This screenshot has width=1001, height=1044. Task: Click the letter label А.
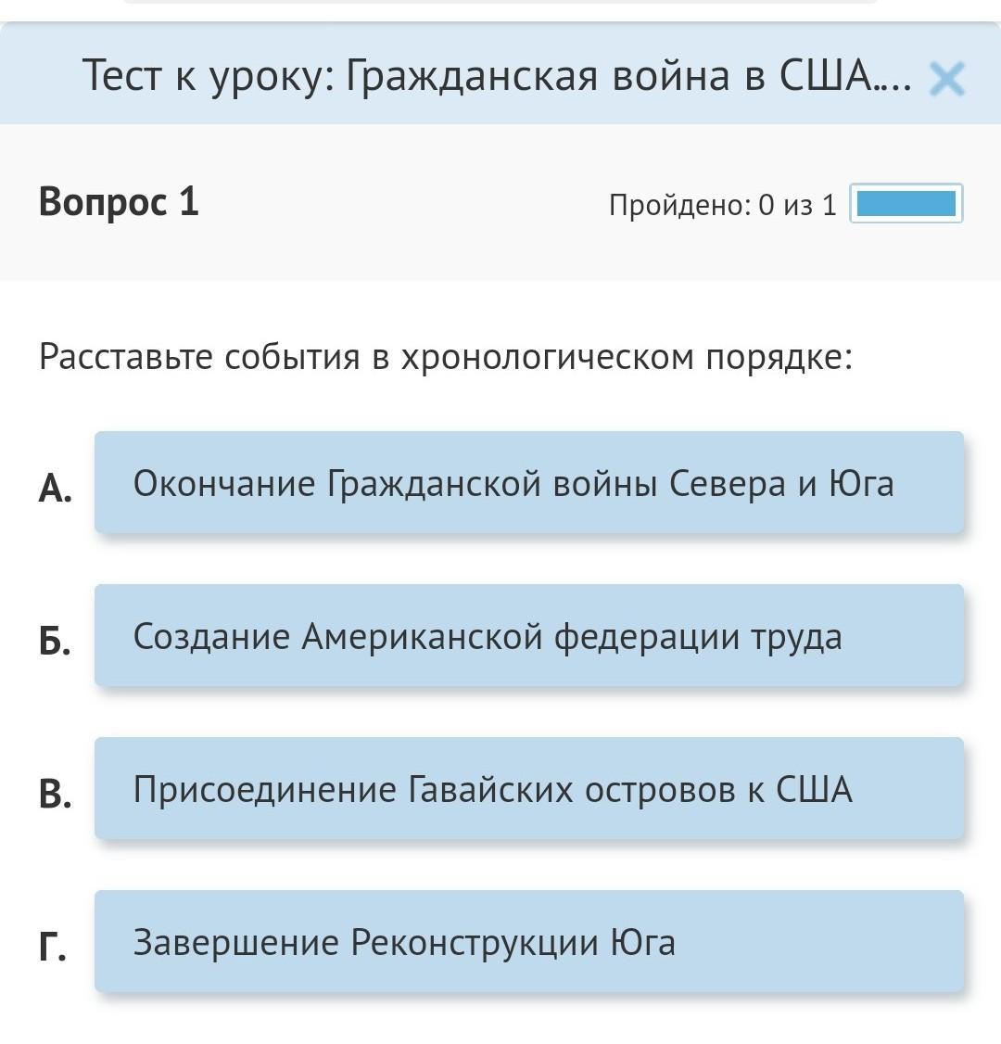(x=55, y=488)
